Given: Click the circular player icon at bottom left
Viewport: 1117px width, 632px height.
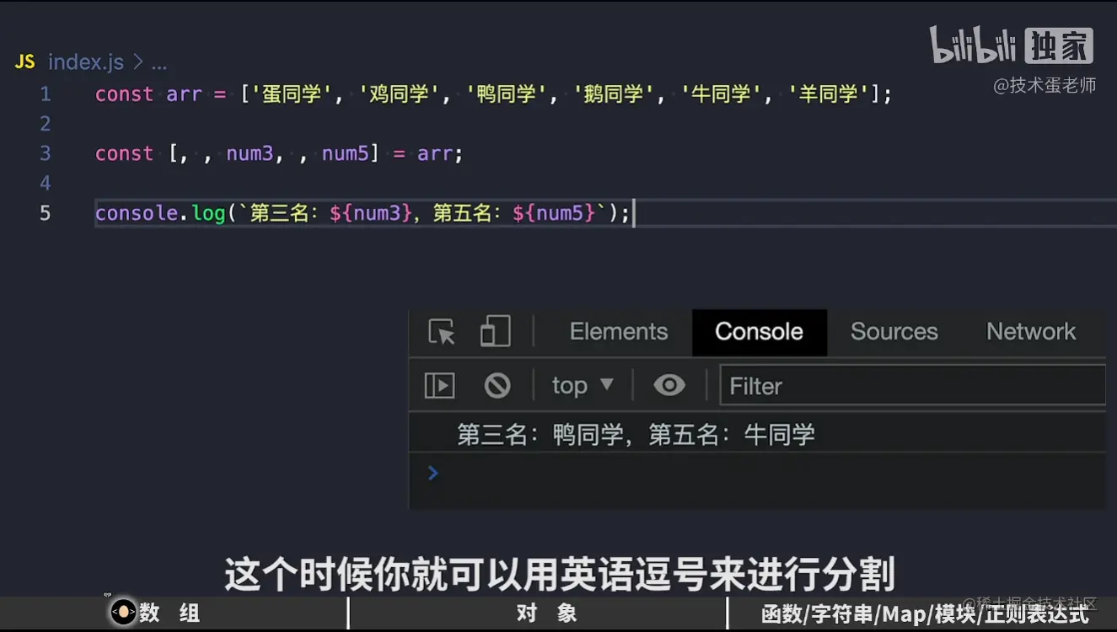Looking at the screenshot, I should [122, 613].
